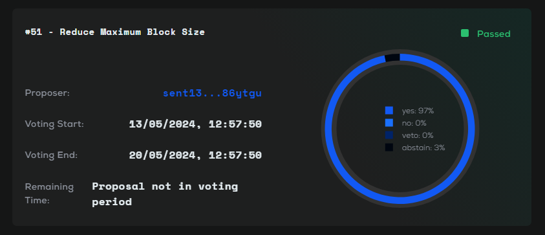Select the veto legend color square

tap(389, 135)
